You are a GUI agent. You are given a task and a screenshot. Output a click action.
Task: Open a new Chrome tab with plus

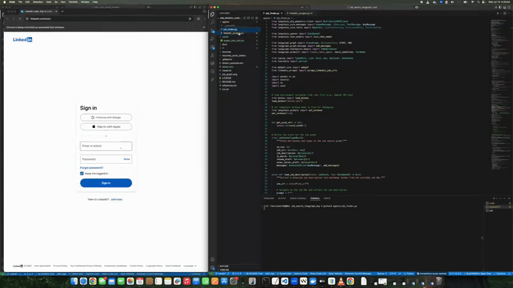(x=62, y=12)
